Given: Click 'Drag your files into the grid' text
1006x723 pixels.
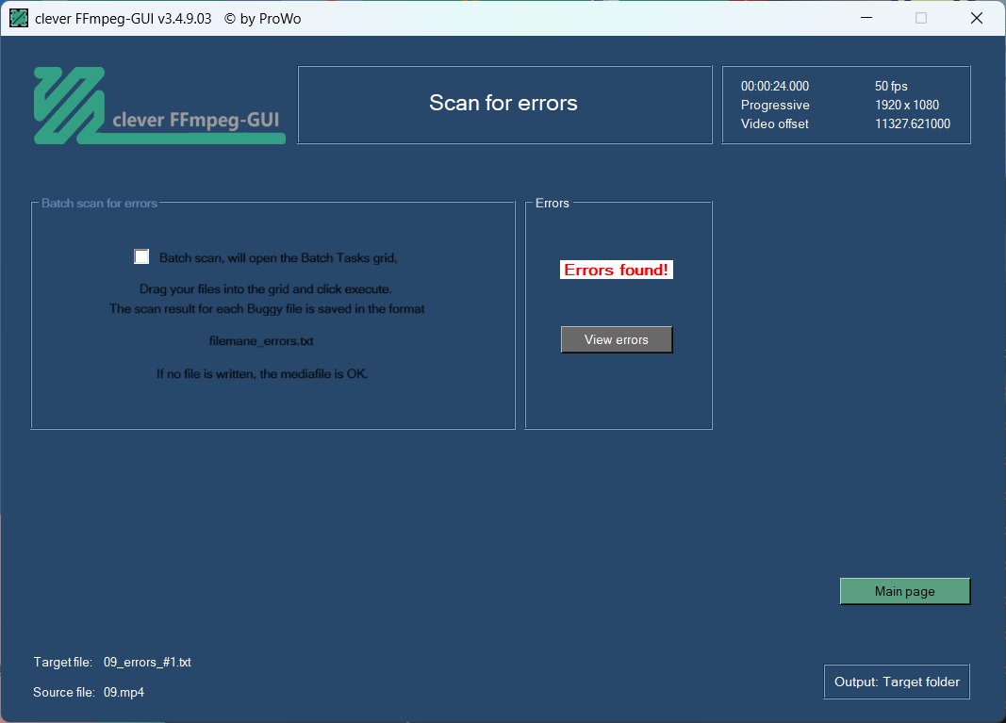Looking at the screenshot, I should coord(266,288).
